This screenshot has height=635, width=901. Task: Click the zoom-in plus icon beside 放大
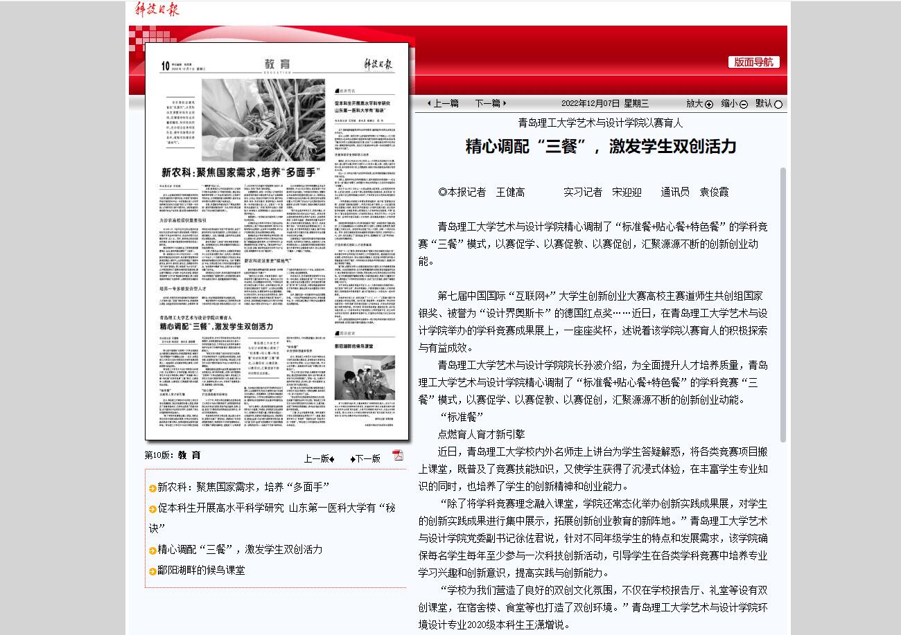coord(709,105)
